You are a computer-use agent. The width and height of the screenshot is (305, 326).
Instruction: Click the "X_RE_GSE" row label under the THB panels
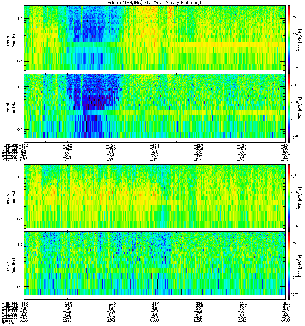pos(10,145)
